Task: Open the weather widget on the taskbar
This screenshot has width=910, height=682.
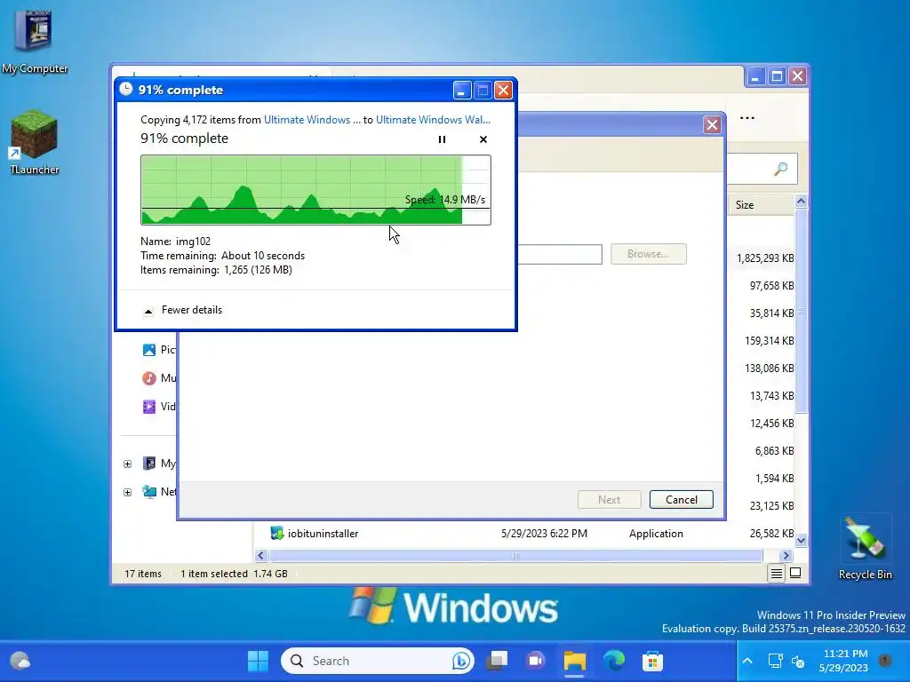Action: tap(20, 661)
